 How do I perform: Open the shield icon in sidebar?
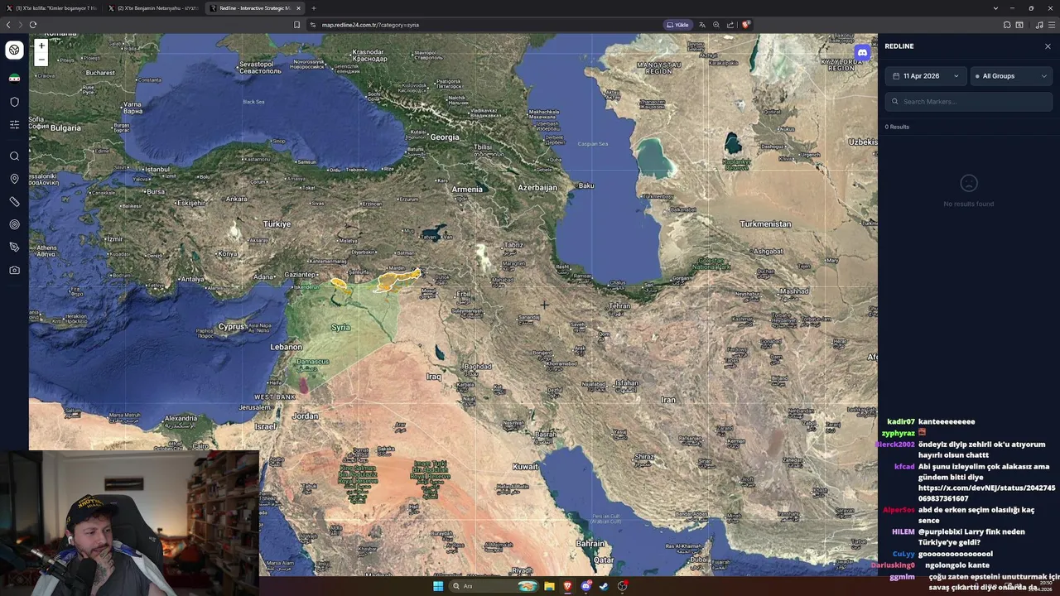click(x=14, y=102)
